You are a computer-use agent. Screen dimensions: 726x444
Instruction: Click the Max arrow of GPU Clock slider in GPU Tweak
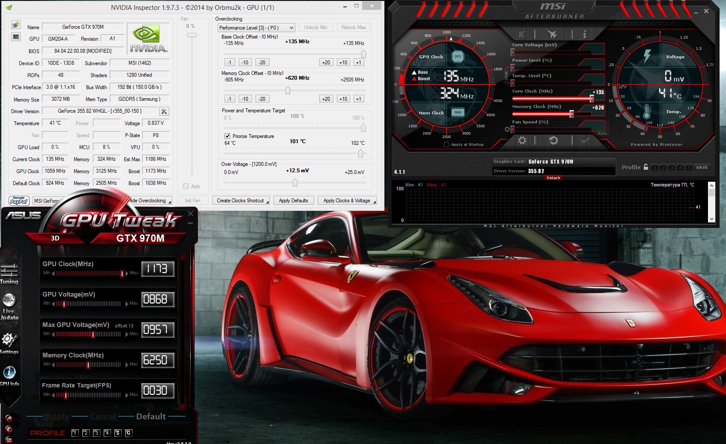[127, 273]
